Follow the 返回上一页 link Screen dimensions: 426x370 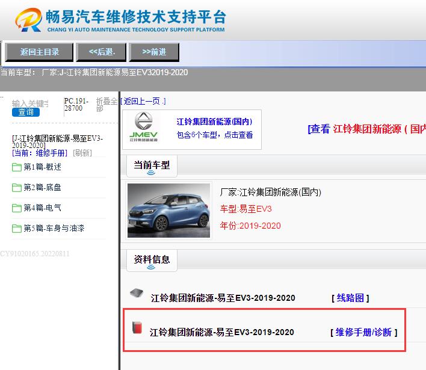143,101
